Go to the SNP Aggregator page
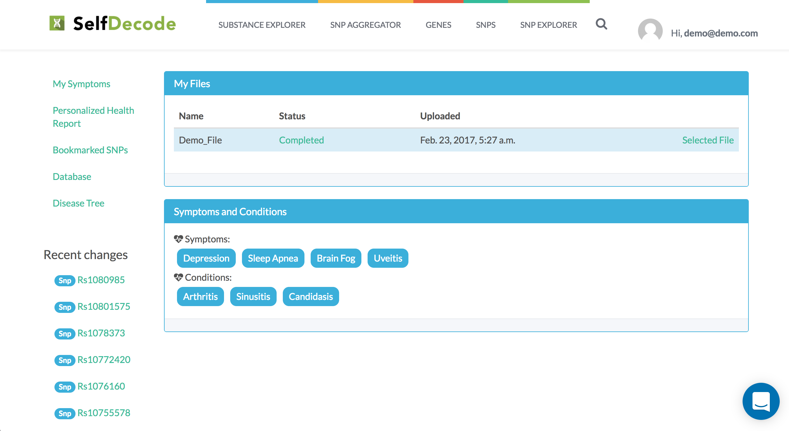Viewport: 789px width, 431px height. click(x=365, y=25)
